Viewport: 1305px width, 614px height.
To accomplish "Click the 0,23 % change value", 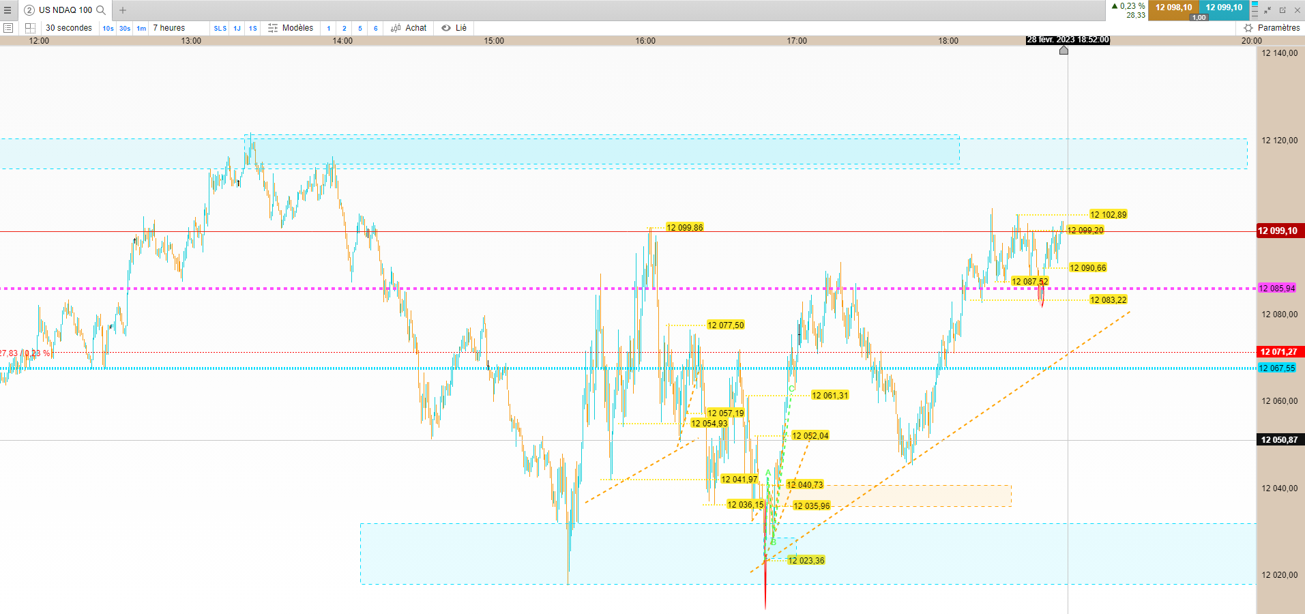I will coord(1132,6).
